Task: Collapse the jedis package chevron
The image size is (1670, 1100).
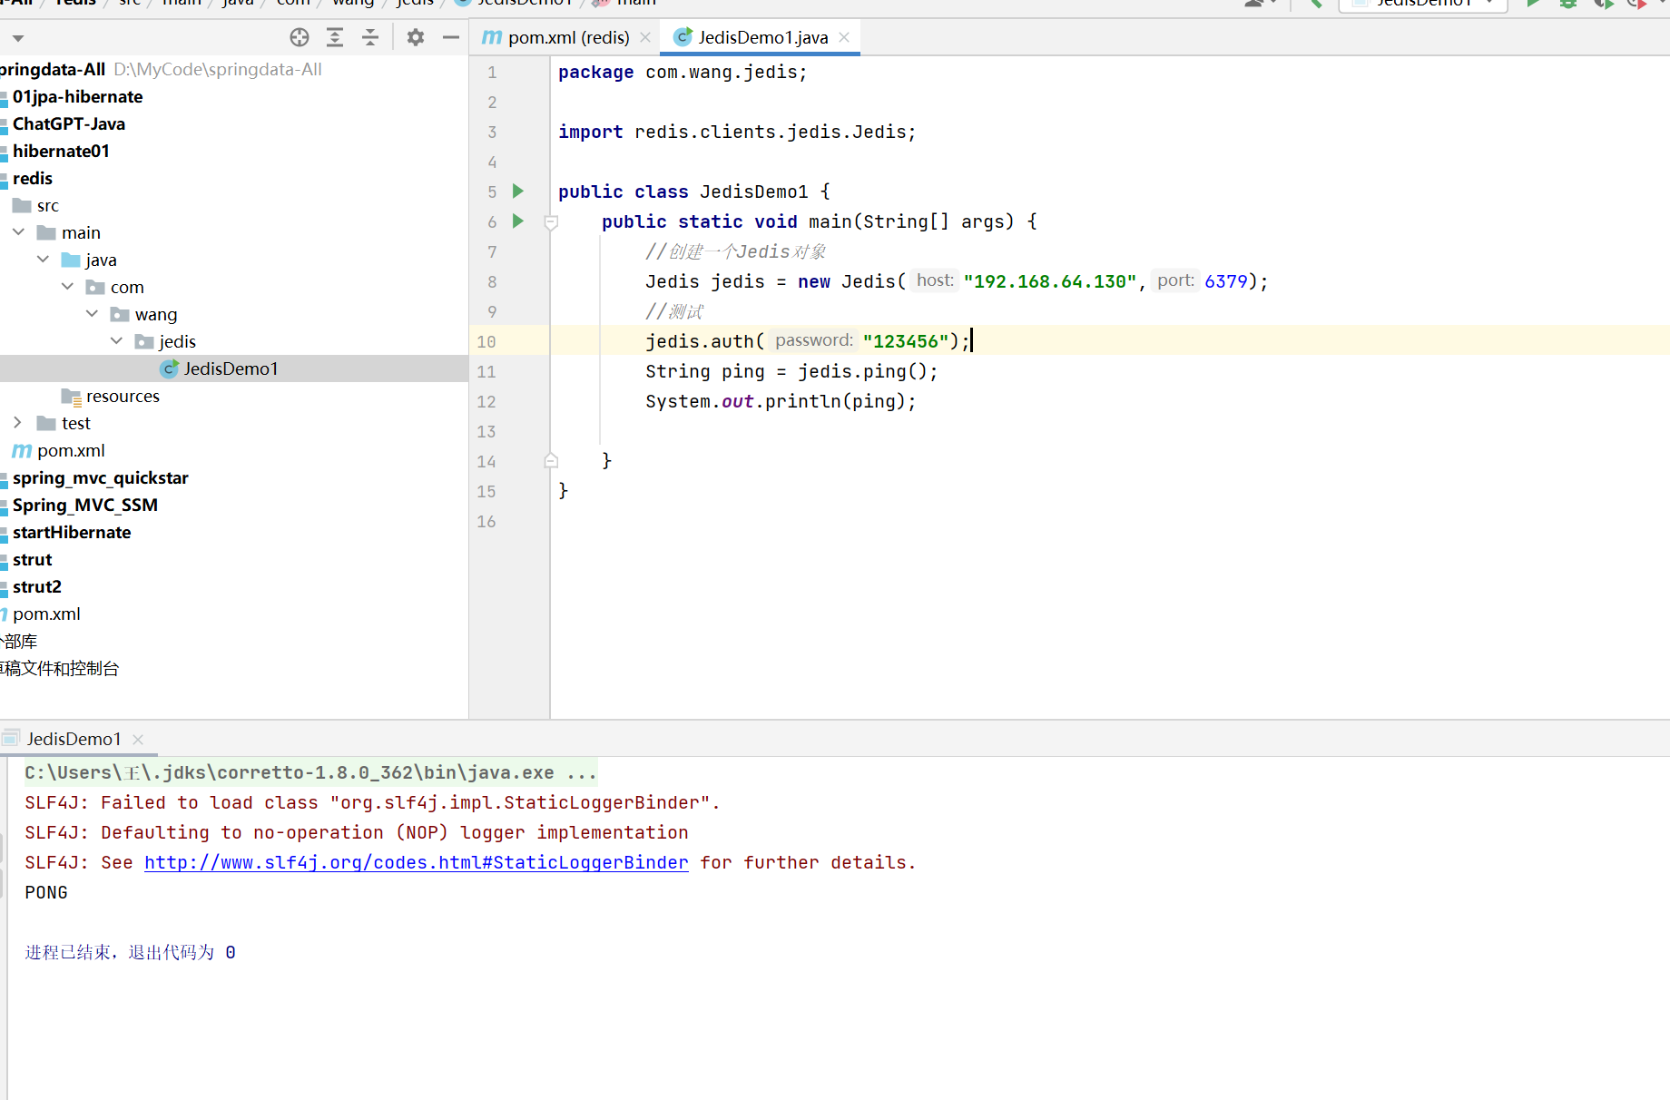Action: point(116,341)
